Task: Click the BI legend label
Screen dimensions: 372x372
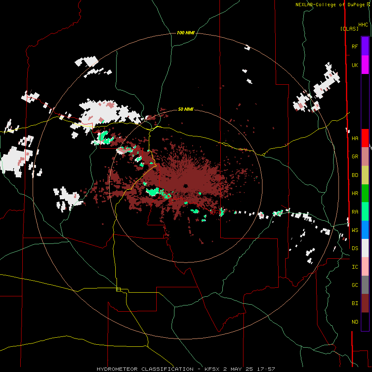Action: click(x=355, y=303)
